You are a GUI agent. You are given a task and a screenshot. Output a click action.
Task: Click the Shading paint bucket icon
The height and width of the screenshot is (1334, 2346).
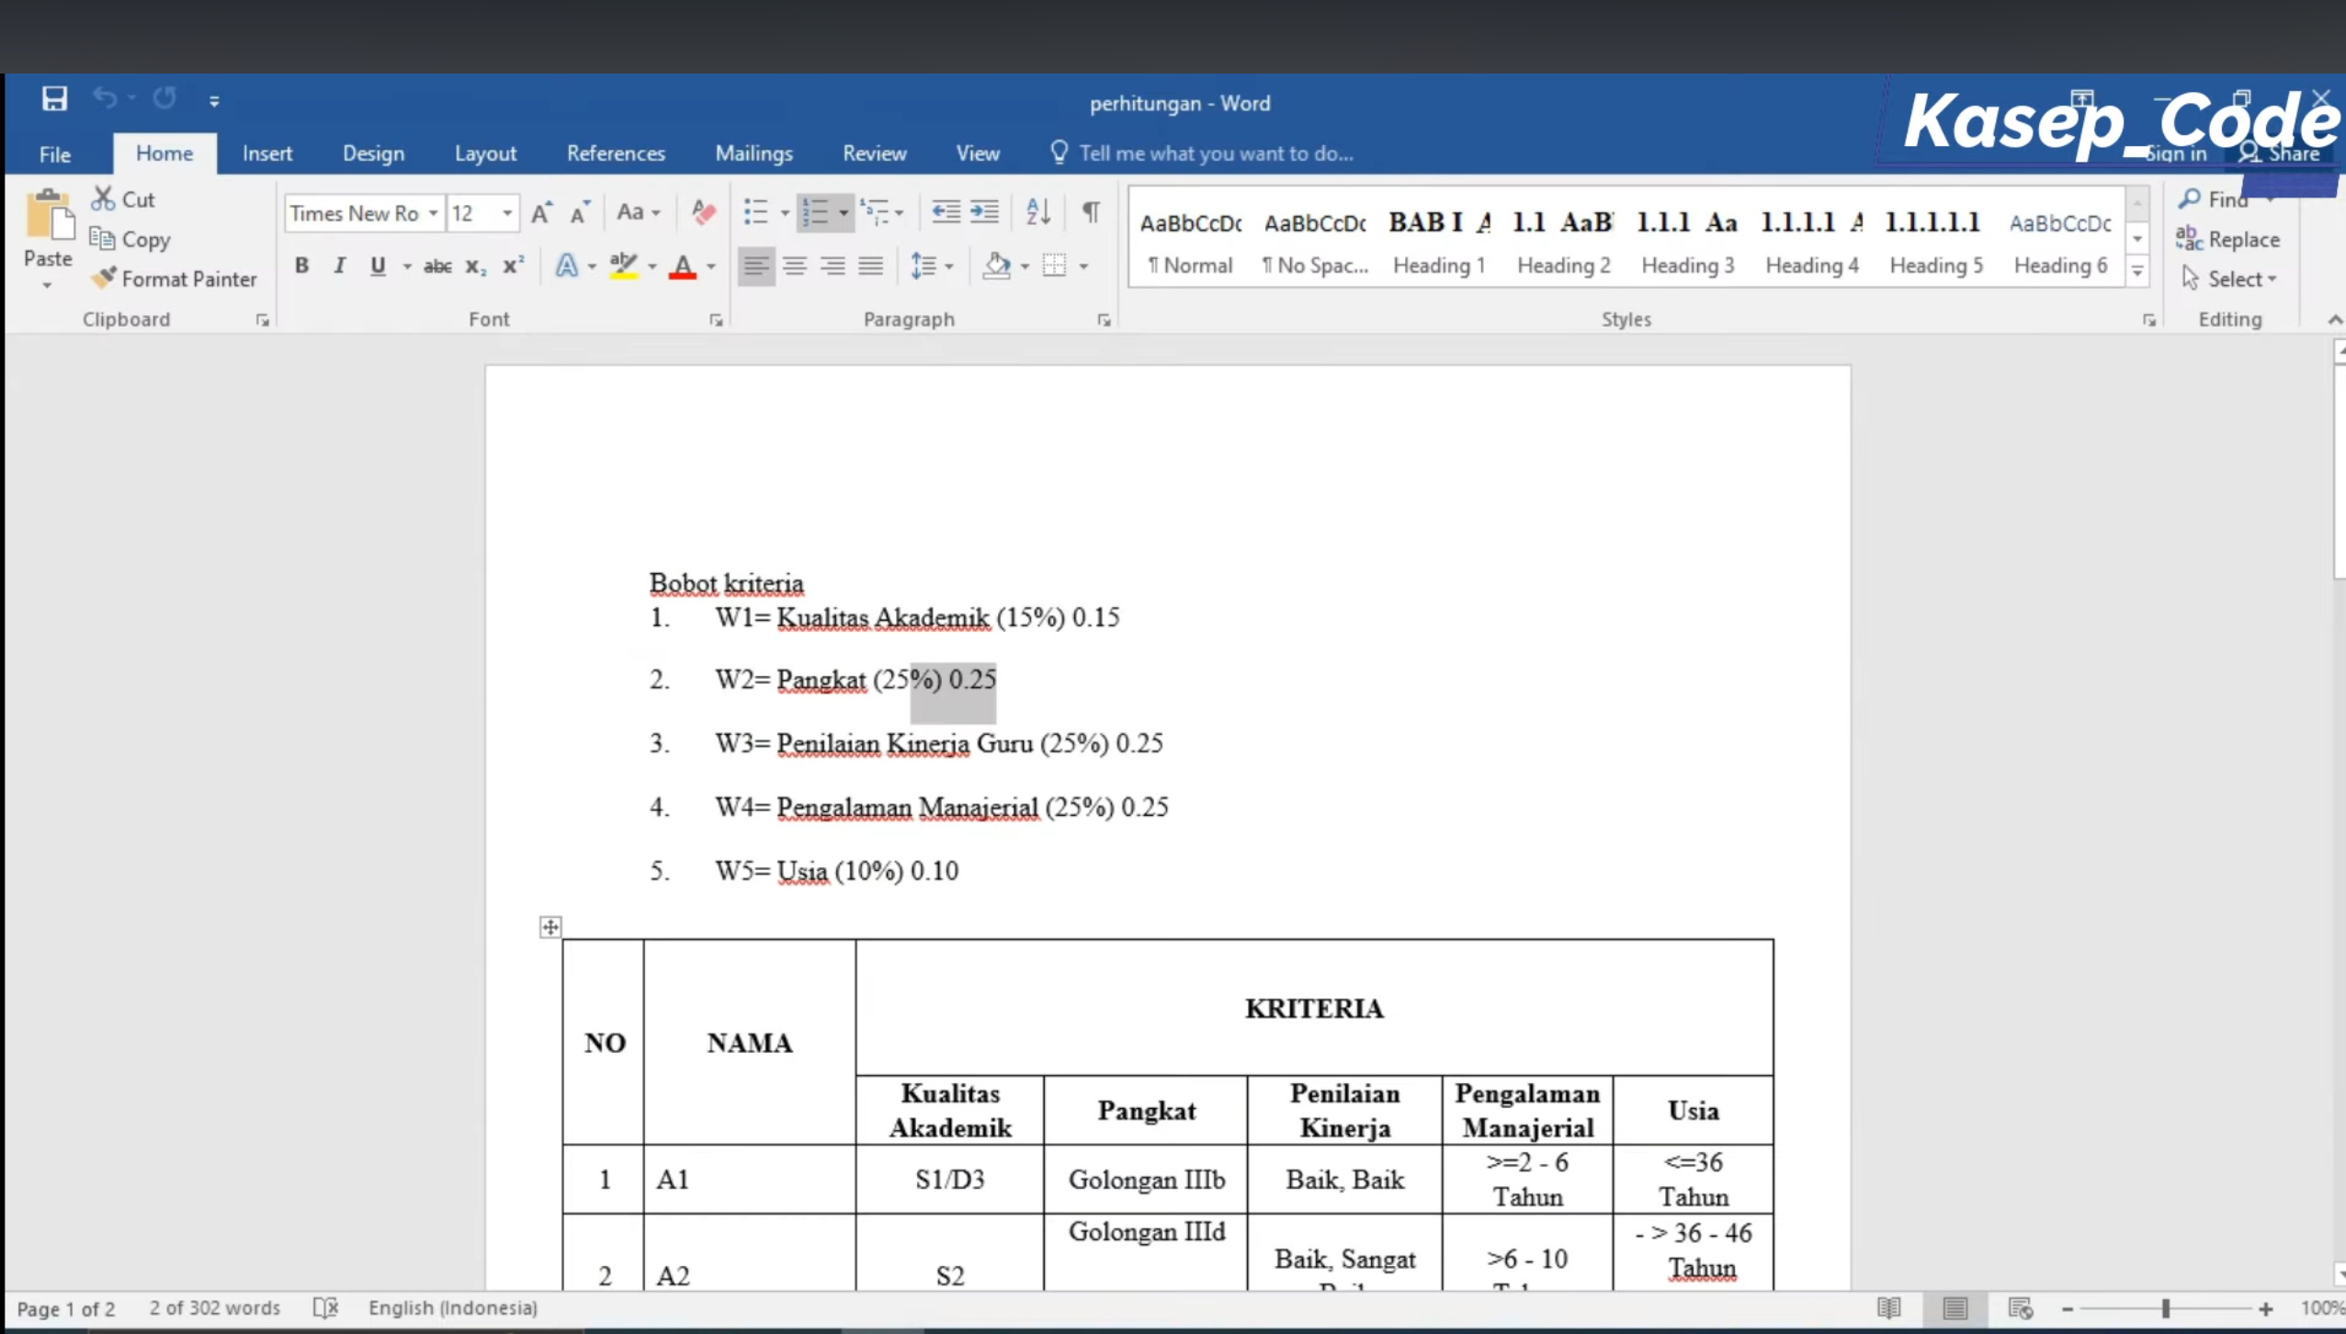(996, 266)
